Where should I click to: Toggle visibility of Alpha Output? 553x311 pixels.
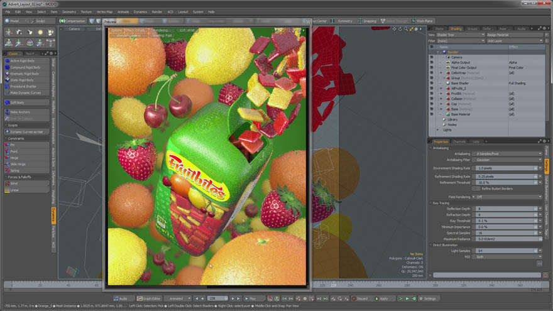(431, 62)
